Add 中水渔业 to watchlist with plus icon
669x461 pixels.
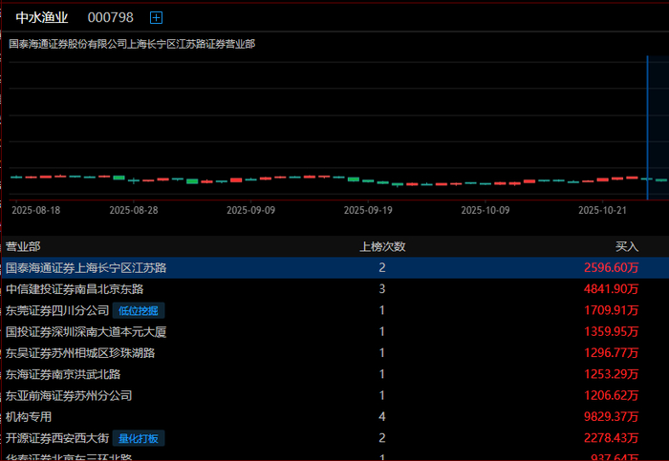coord(156,17)
